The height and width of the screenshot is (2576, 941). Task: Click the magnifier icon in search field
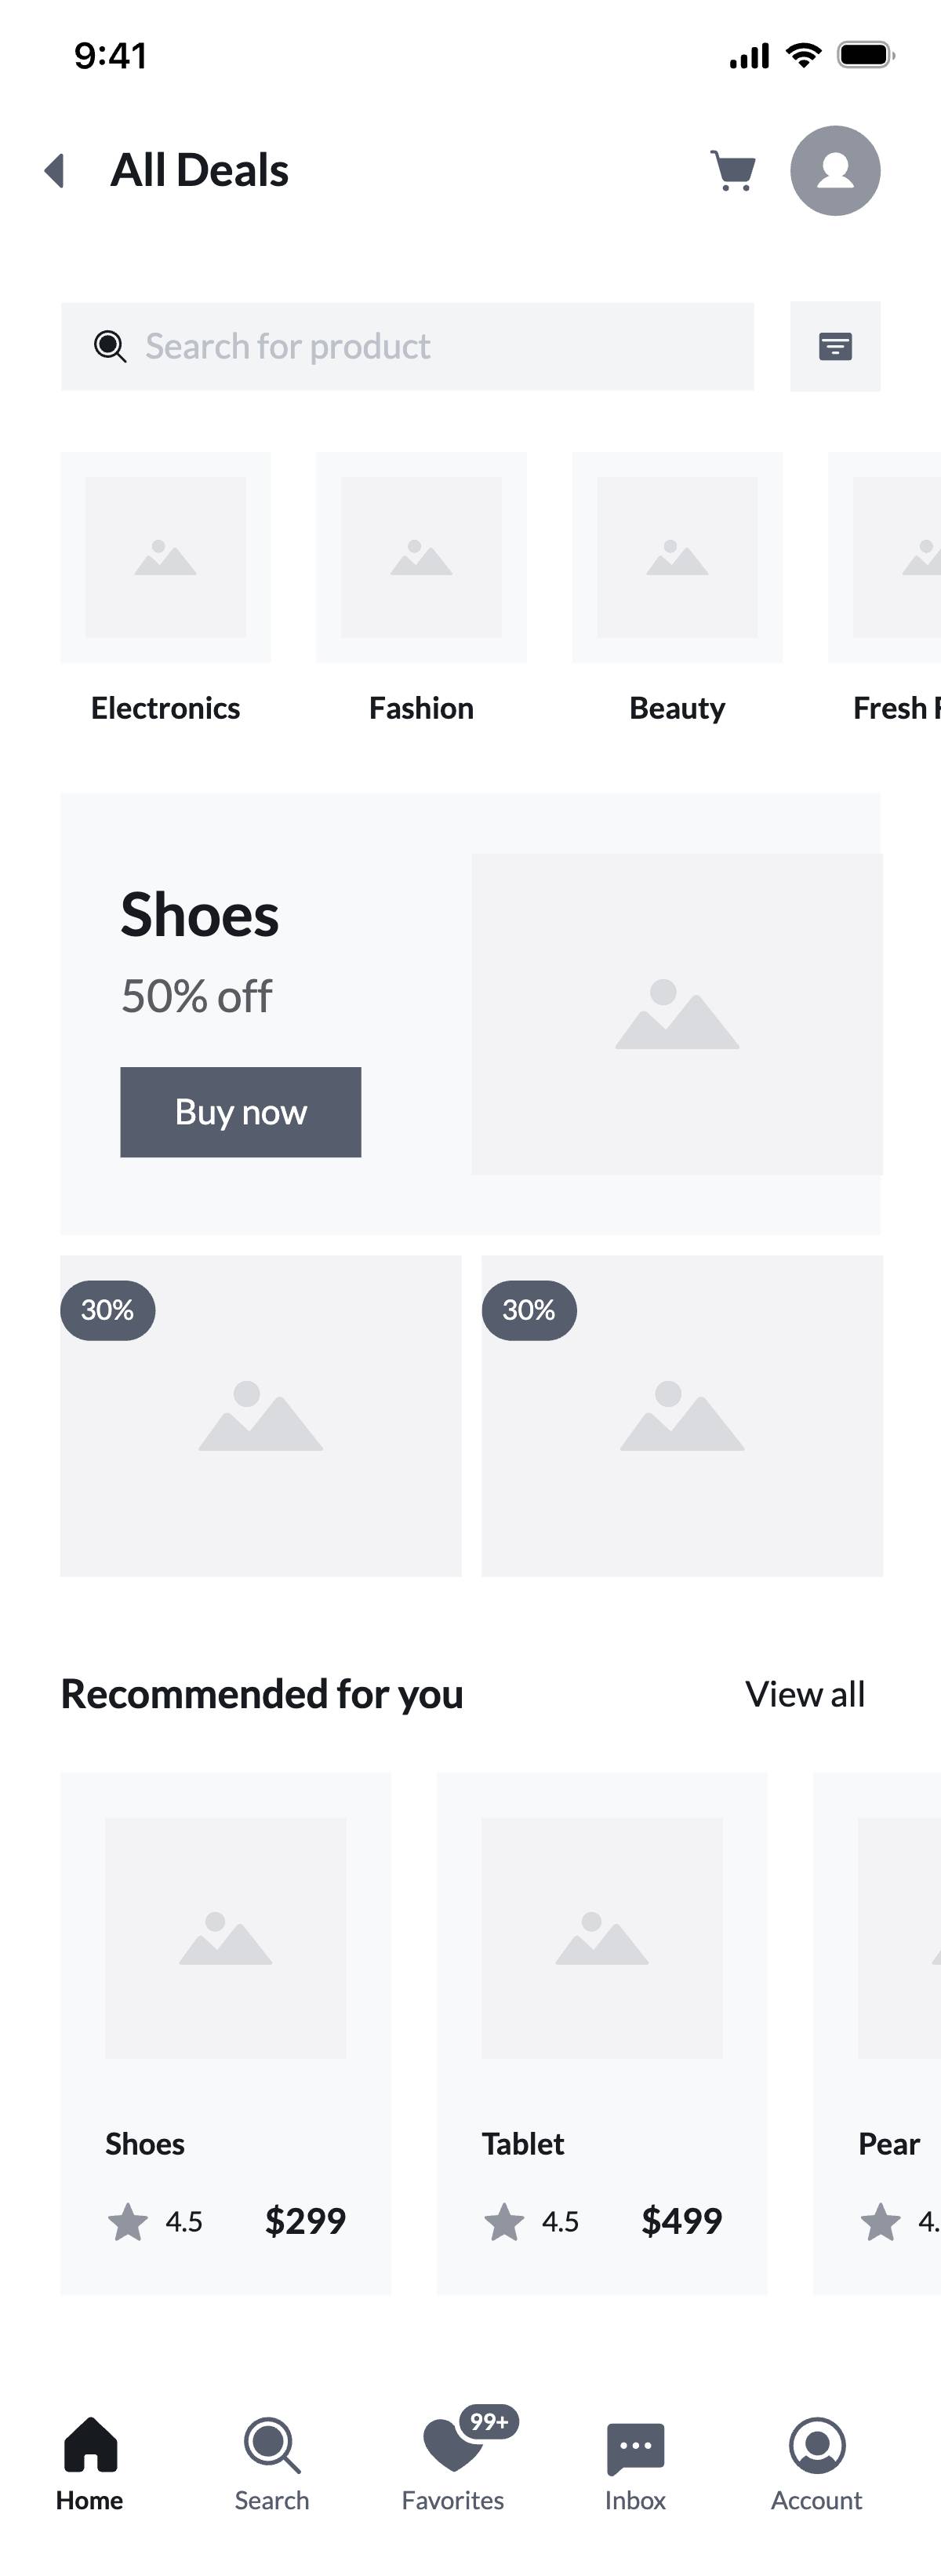click(110, 347)
